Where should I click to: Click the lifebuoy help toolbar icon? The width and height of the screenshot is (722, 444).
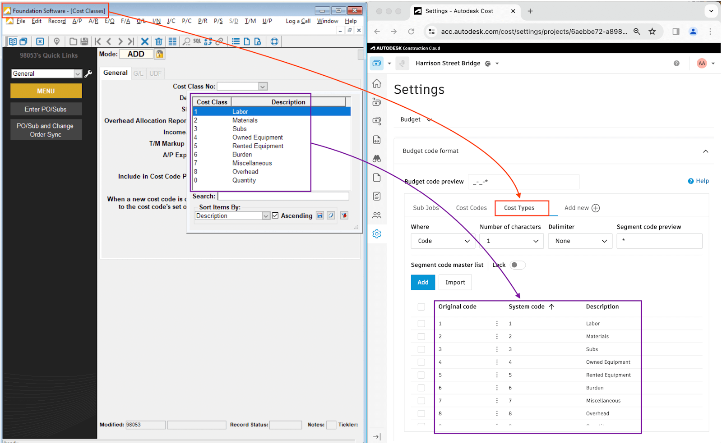[274, 41]
